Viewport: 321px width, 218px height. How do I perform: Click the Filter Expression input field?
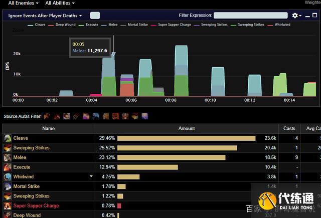click(x=250, y=16)
